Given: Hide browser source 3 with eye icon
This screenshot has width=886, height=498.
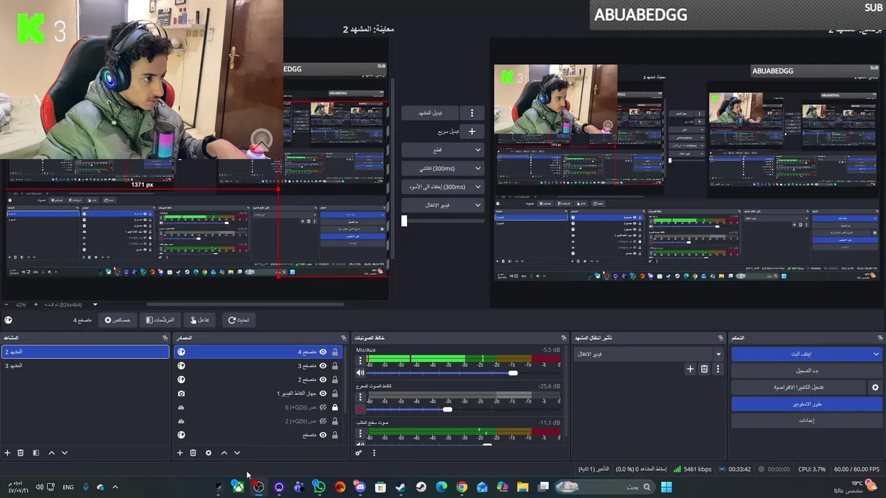Looking at the screenshot, I should tap(323, 366).
